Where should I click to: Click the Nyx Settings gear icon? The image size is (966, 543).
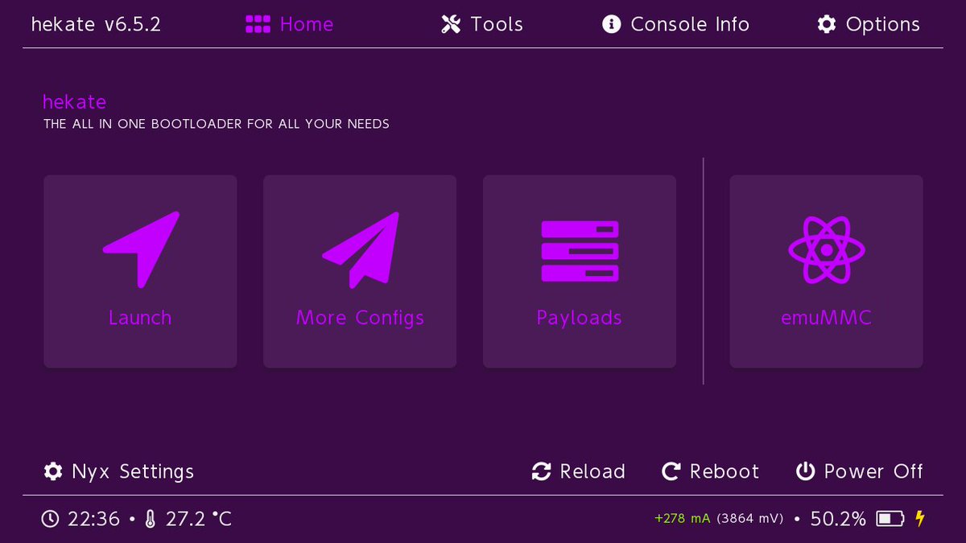[x=53, y=471]
